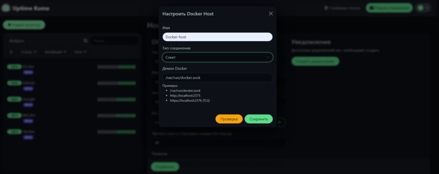Click the Uptime Kuma logo icon
This screenshot has width=439, height=174.
6,8
